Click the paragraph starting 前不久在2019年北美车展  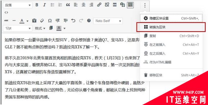pos(72,65)
